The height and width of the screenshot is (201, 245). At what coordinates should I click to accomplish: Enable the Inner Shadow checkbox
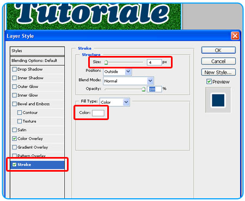point(14,78)
